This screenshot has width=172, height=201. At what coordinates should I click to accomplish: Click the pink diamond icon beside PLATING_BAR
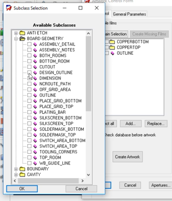click(x=35, y=112)
